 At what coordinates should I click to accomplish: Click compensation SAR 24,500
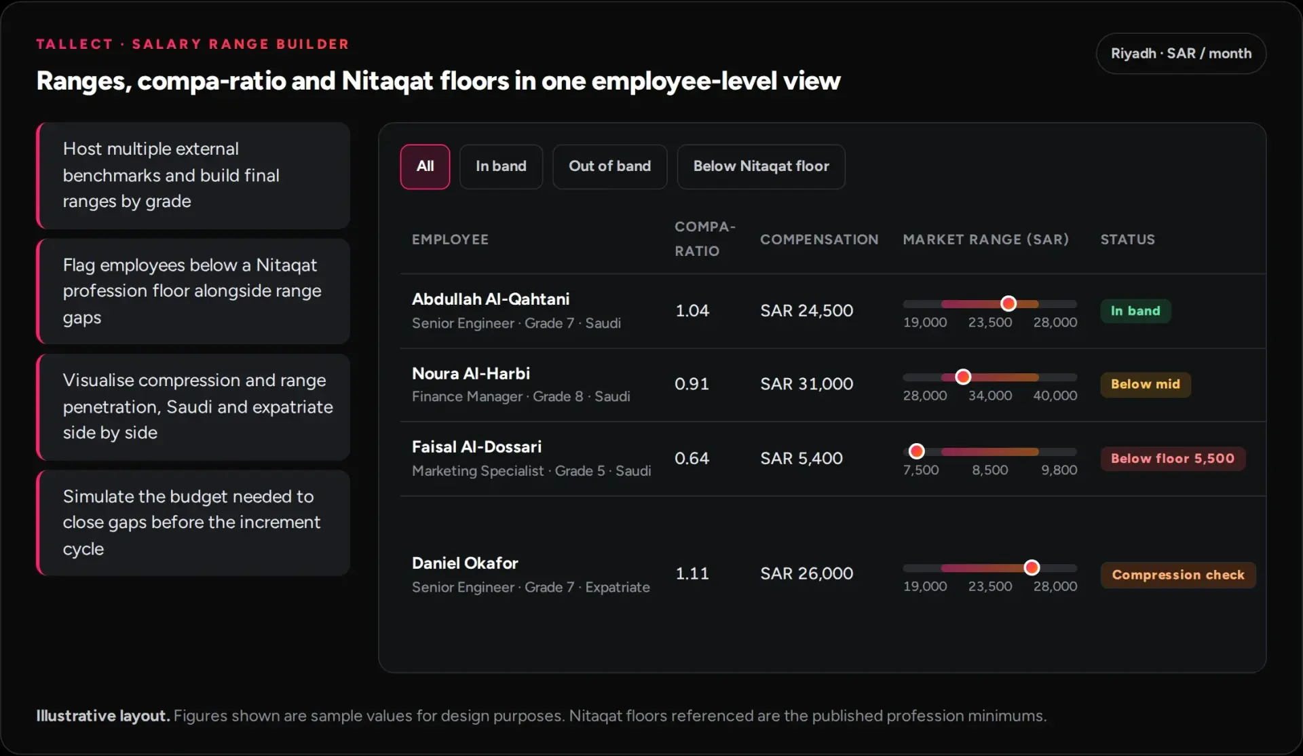(806, 311)
